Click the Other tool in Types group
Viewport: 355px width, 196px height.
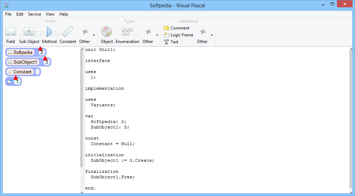[x=148, y=35]
